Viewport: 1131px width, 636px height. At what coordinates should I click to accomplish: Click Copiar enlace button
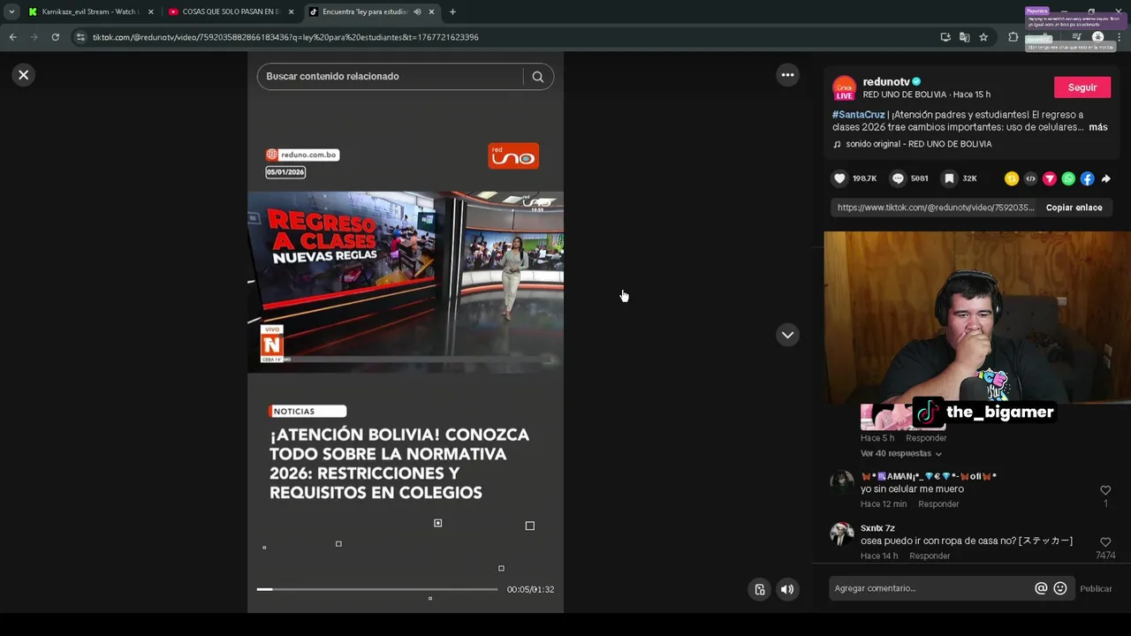pyautogui.click(x=1074, y=208)
